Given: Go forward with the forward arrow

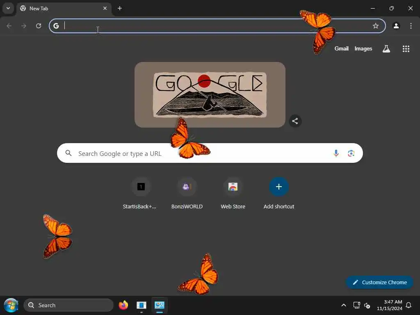Looking at the screenshot, I should pos(24,26).
